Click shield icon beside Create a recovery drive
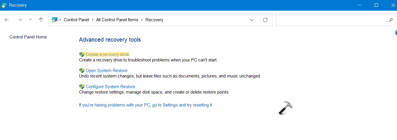Screen dimensions: 397x140 click(x=82, y=55)
